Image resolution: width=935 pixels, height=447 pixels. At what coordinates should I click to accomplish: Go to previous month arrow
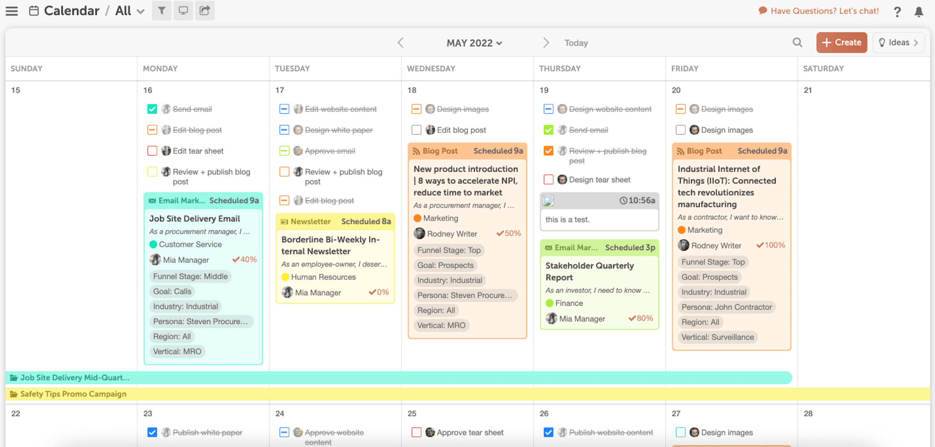coord(401,43)
